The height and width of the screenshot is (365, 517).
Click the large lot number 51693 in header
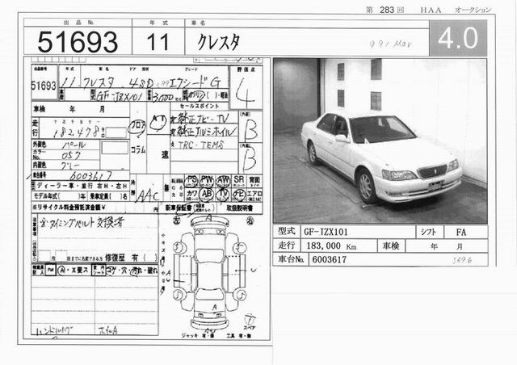78,42
